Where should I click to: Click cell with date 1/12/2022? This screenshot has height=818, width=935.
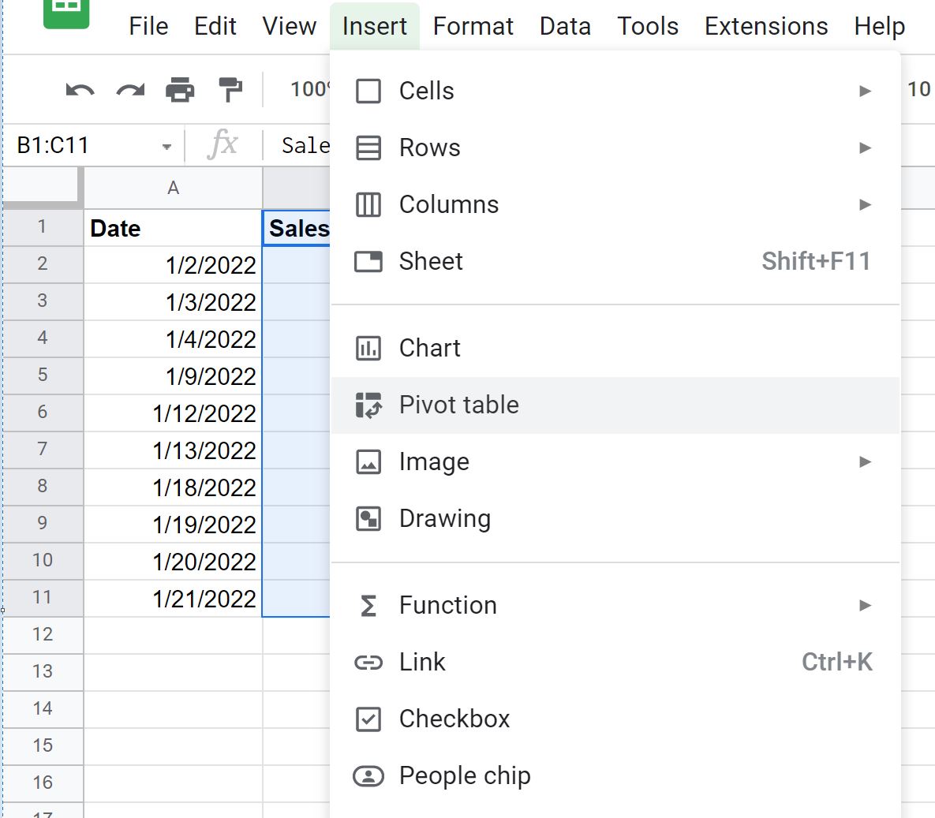[173, 413]
